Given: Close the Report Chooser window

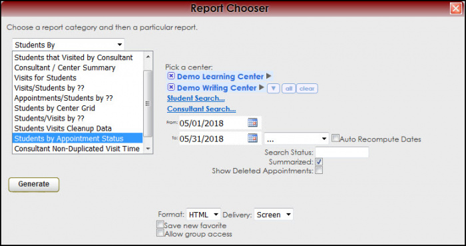Looking at the screenshot, I should 455,8.
